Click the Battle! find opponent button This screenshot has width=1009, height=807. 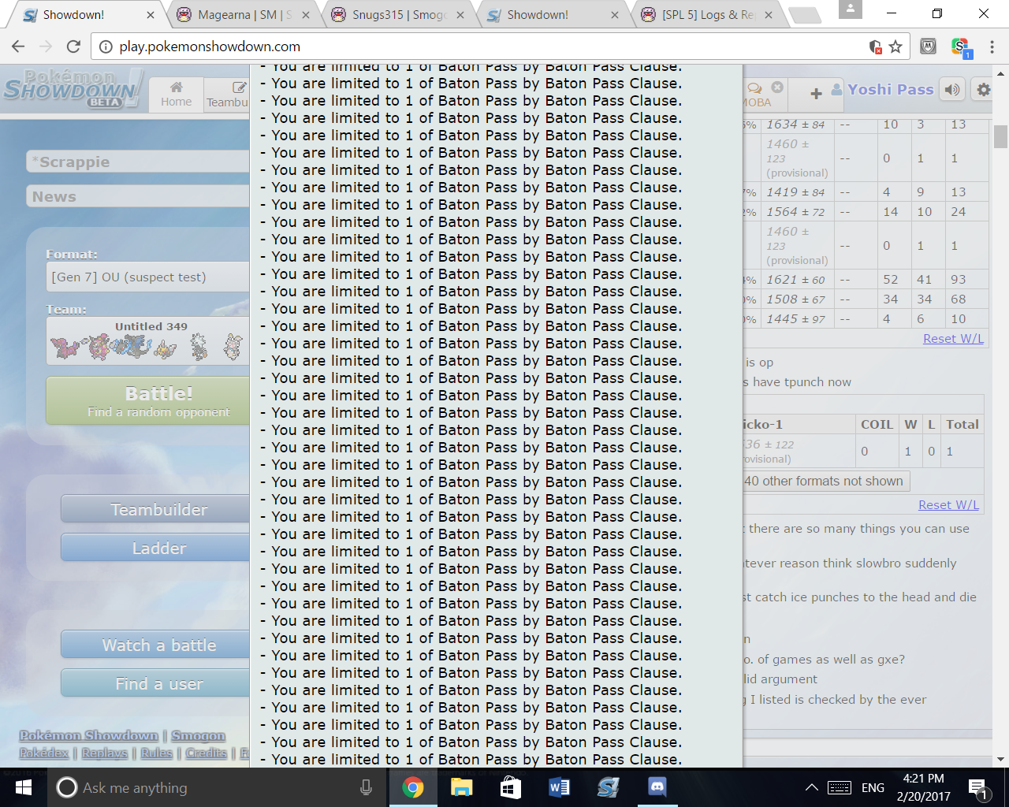(x=148, y=401)
